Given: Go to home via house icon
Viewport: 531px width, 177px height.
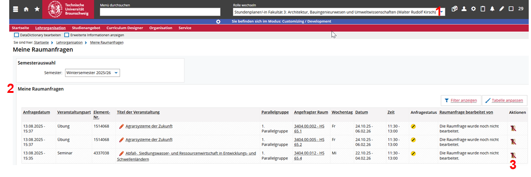Looking at the screenshot, I should coord(26,9).
